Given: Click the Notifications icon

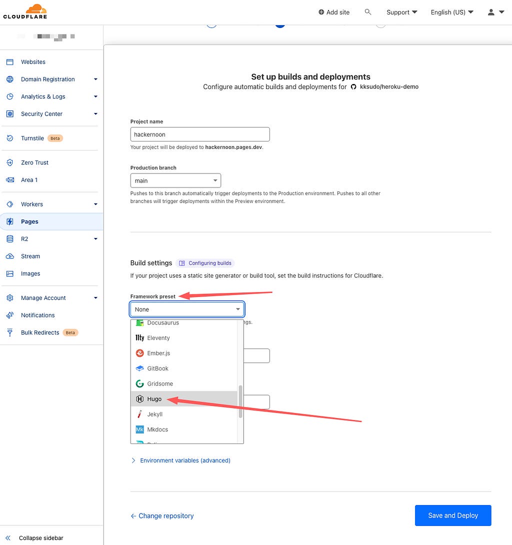Looking at the screenshot, I should pos(9,315).
